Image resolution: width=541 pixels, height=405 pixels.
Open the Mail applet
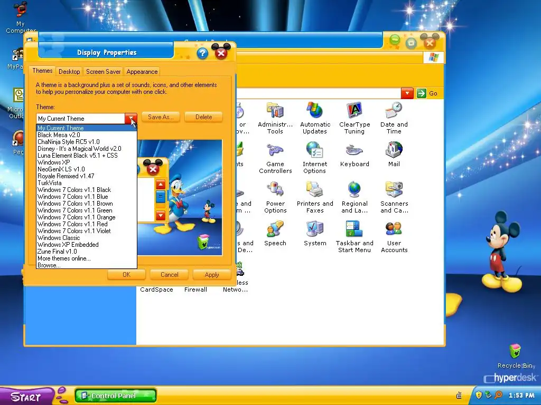click(394, 155)
